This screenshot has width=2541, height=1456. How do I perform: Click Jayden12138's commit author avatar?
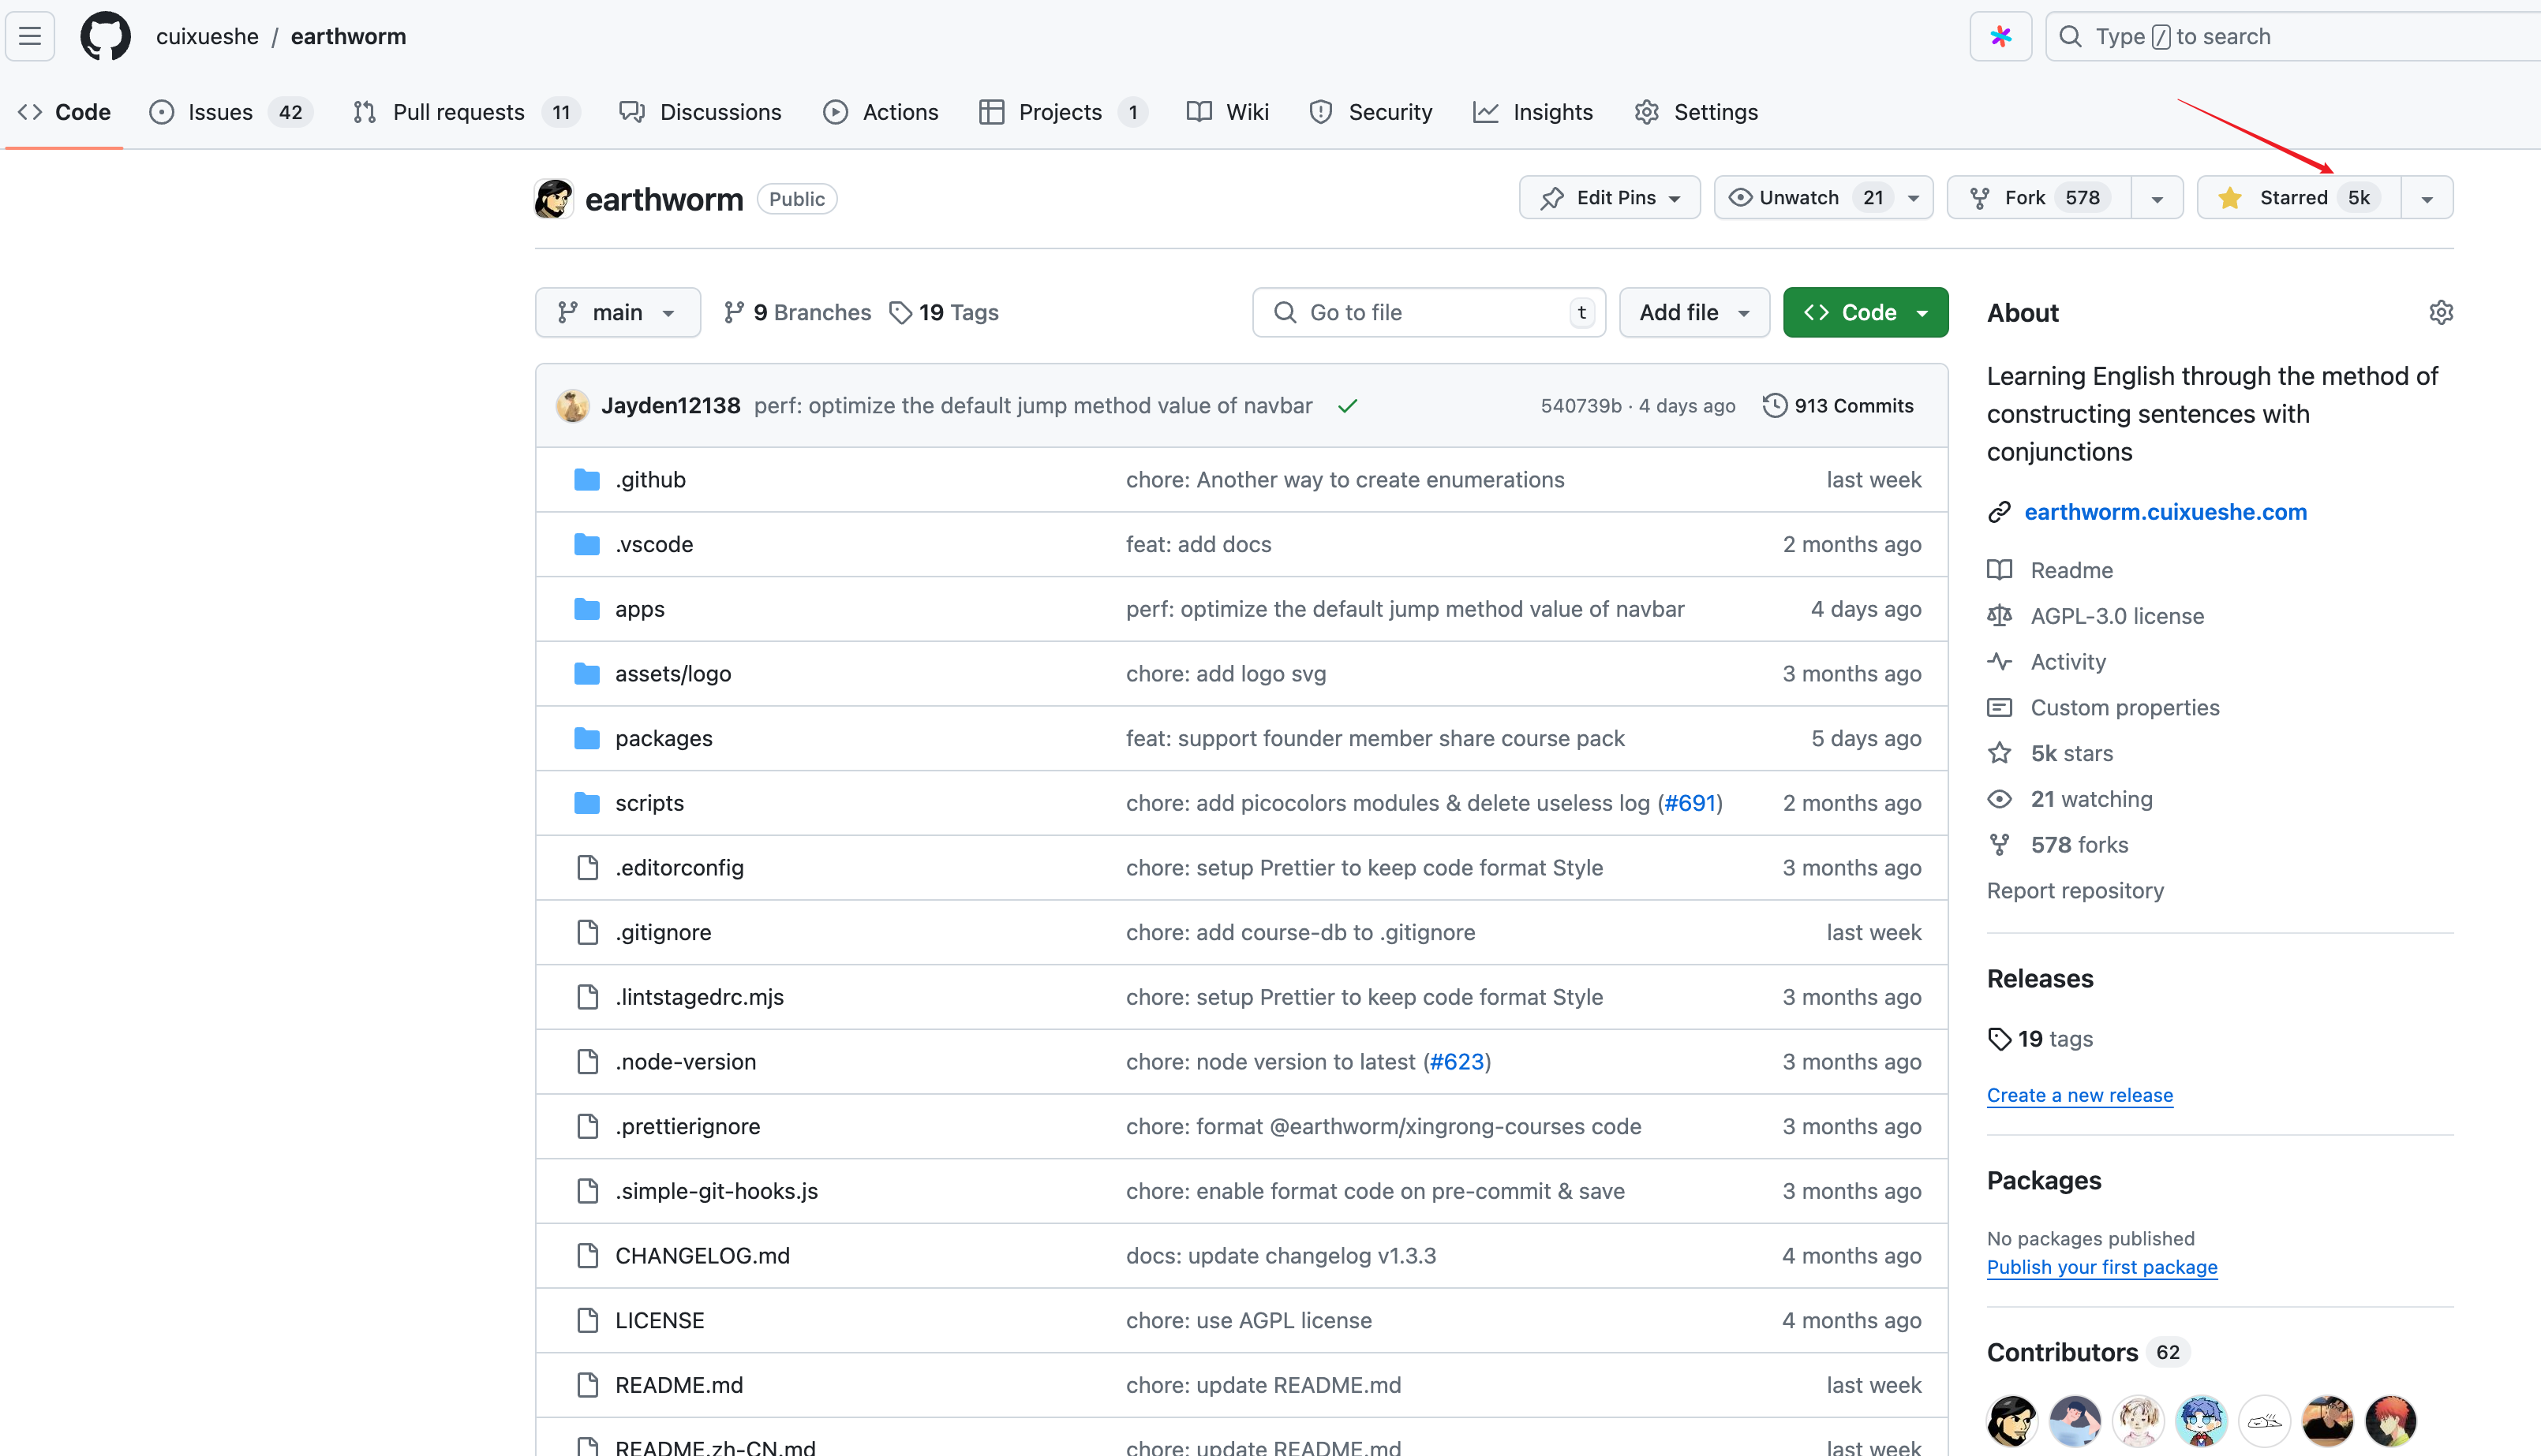click(572, 406)
